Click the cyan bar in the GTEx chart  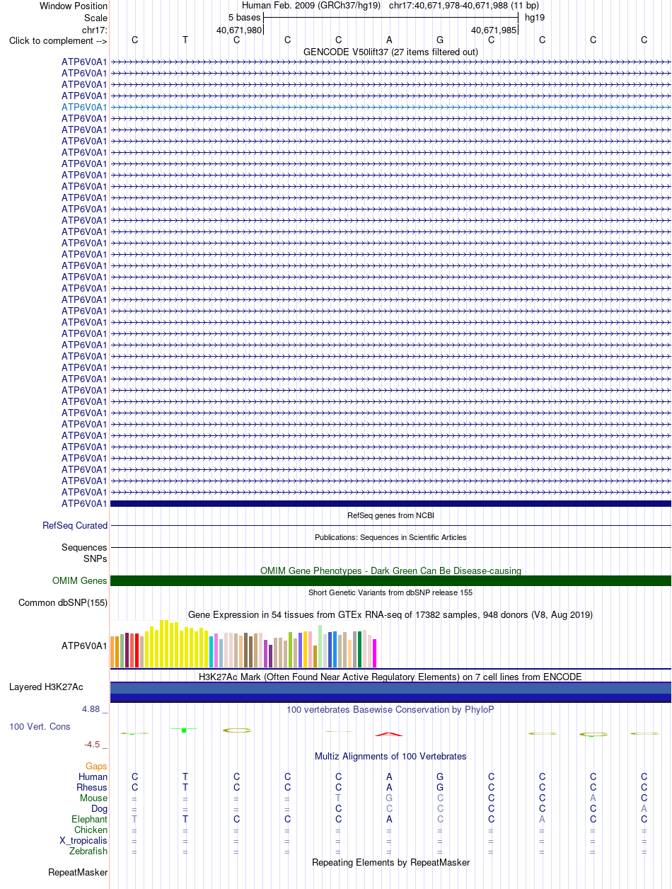tap(212, 652)
